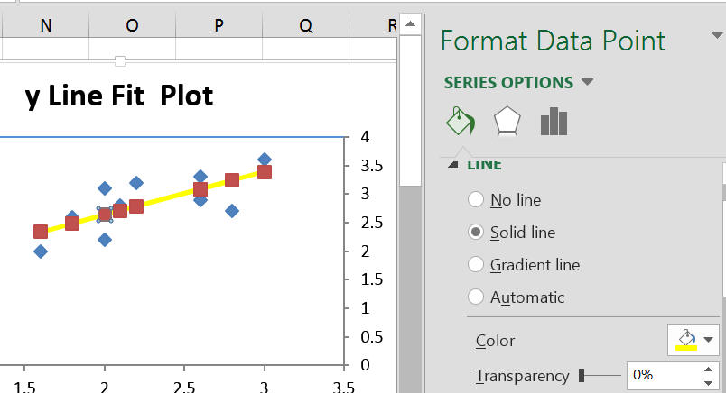Open the Fill & Line tab icon
The height and width of the screenshot is (393, 726).
coord(461,121)
